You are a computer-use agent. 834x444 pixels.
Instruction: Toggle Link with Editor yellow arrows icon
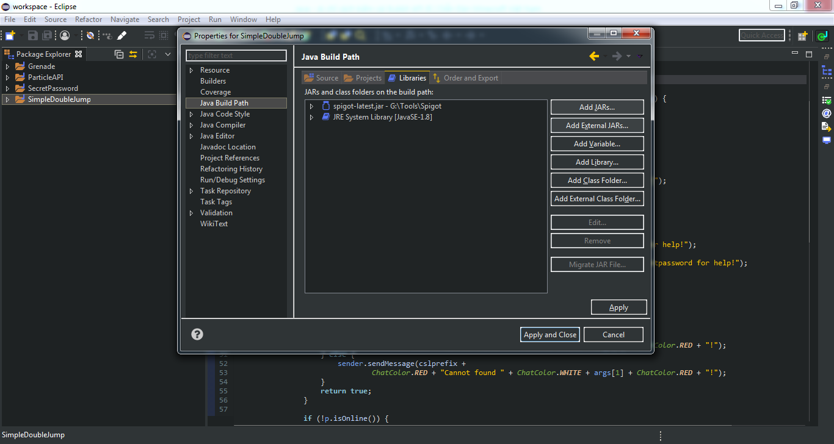click(133, 54)
